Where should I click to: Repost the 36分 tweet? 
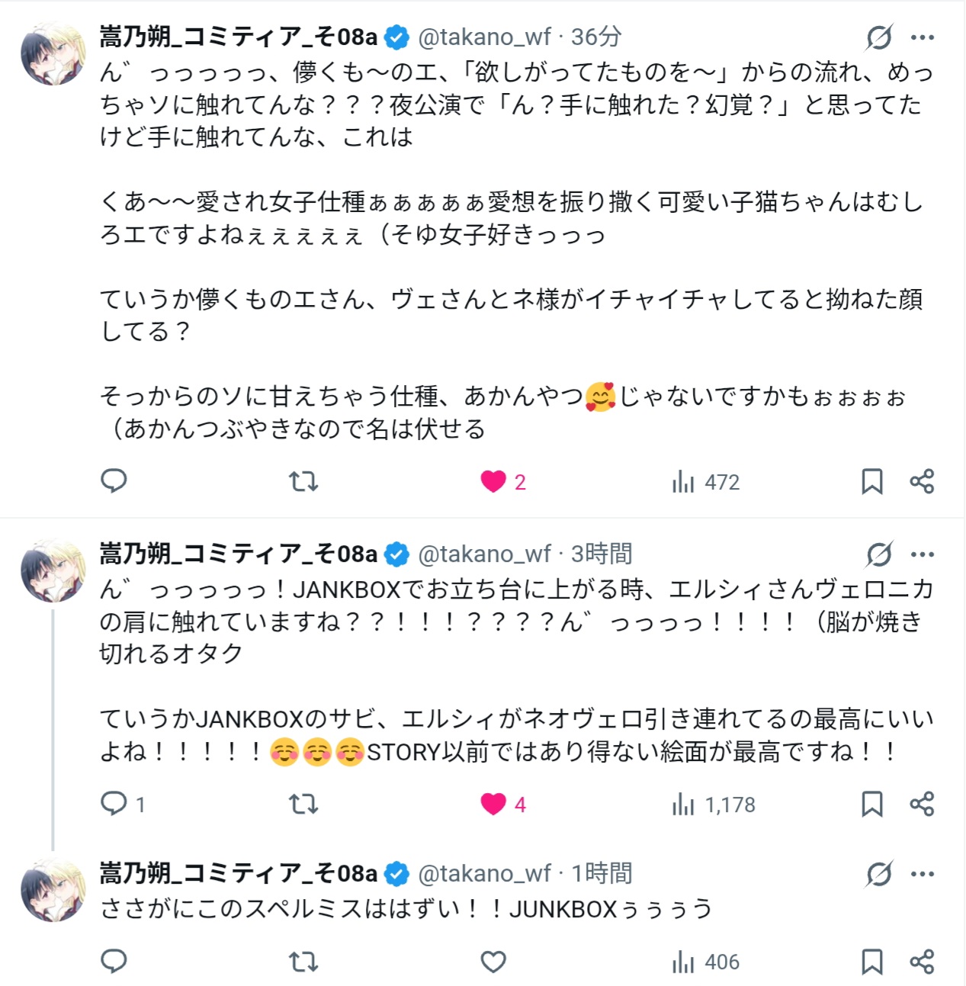[303, 481]
